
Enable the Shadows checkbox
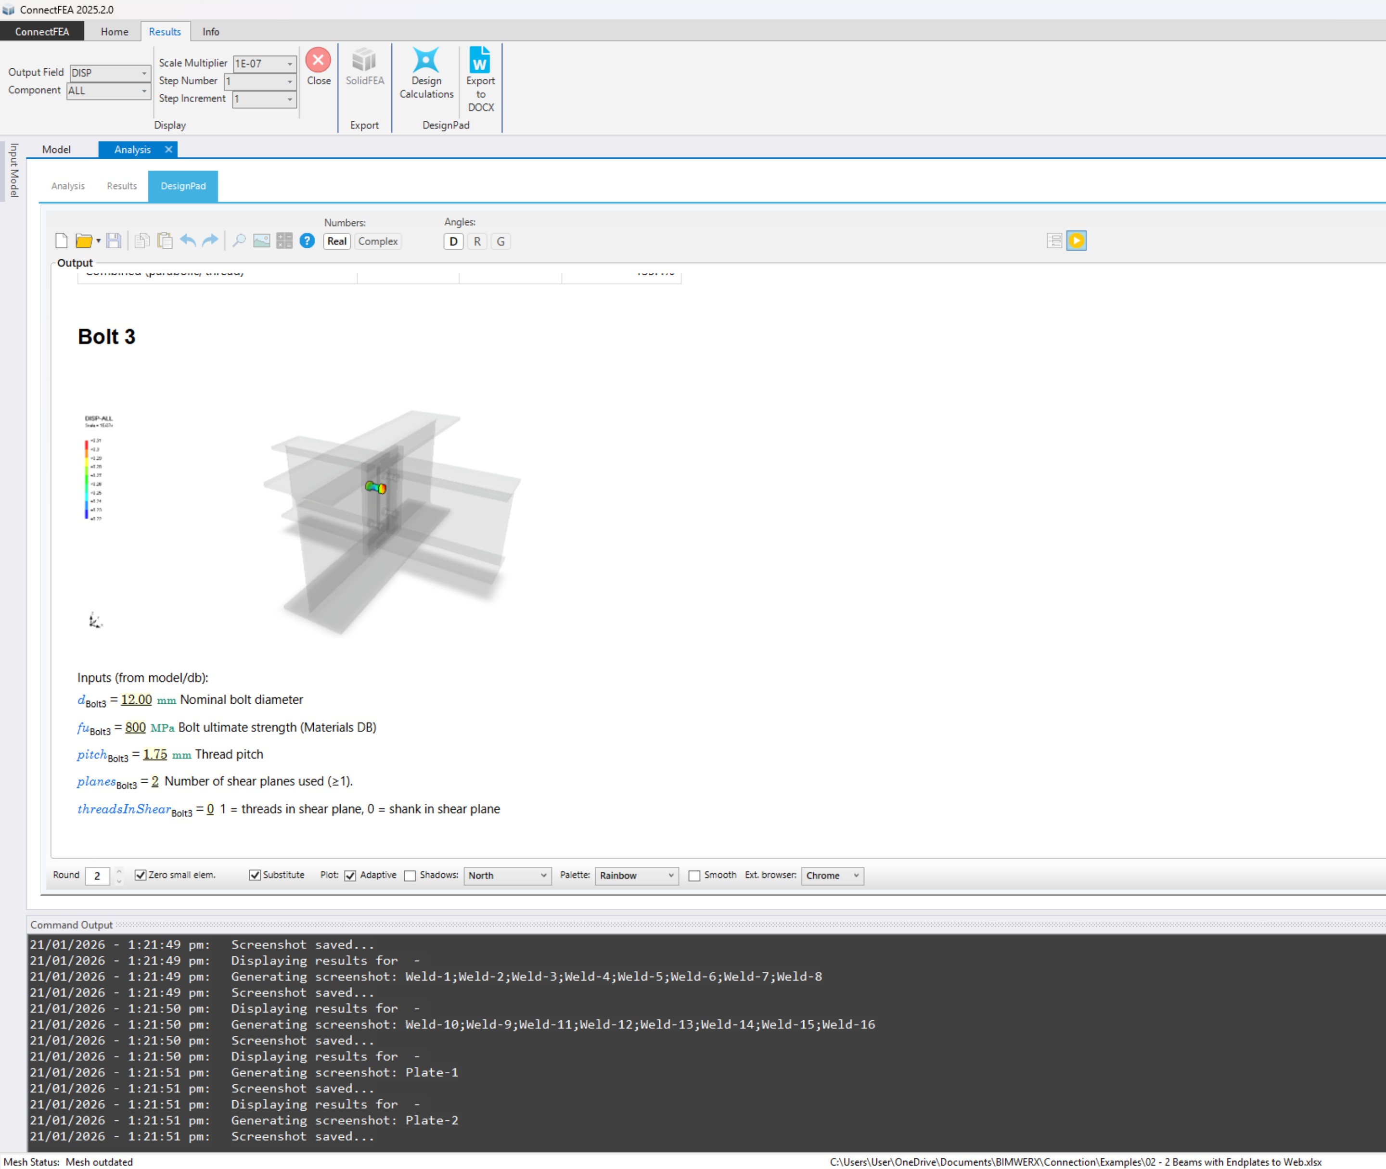(411, 876)
